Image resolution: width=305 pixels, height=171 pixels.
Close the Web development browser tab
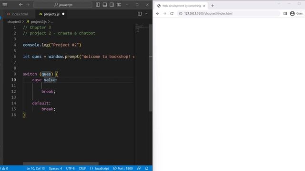204,6
